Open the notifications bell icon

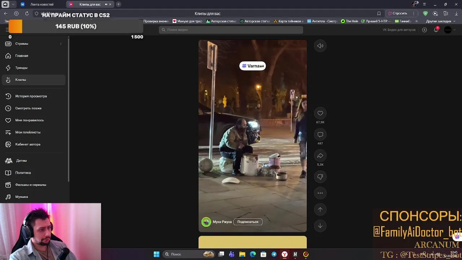coord(436,30)
